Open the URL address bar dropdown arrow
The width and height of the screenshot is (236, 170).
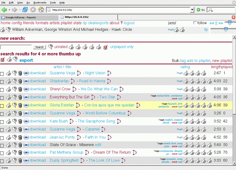(x=192, y=10)
